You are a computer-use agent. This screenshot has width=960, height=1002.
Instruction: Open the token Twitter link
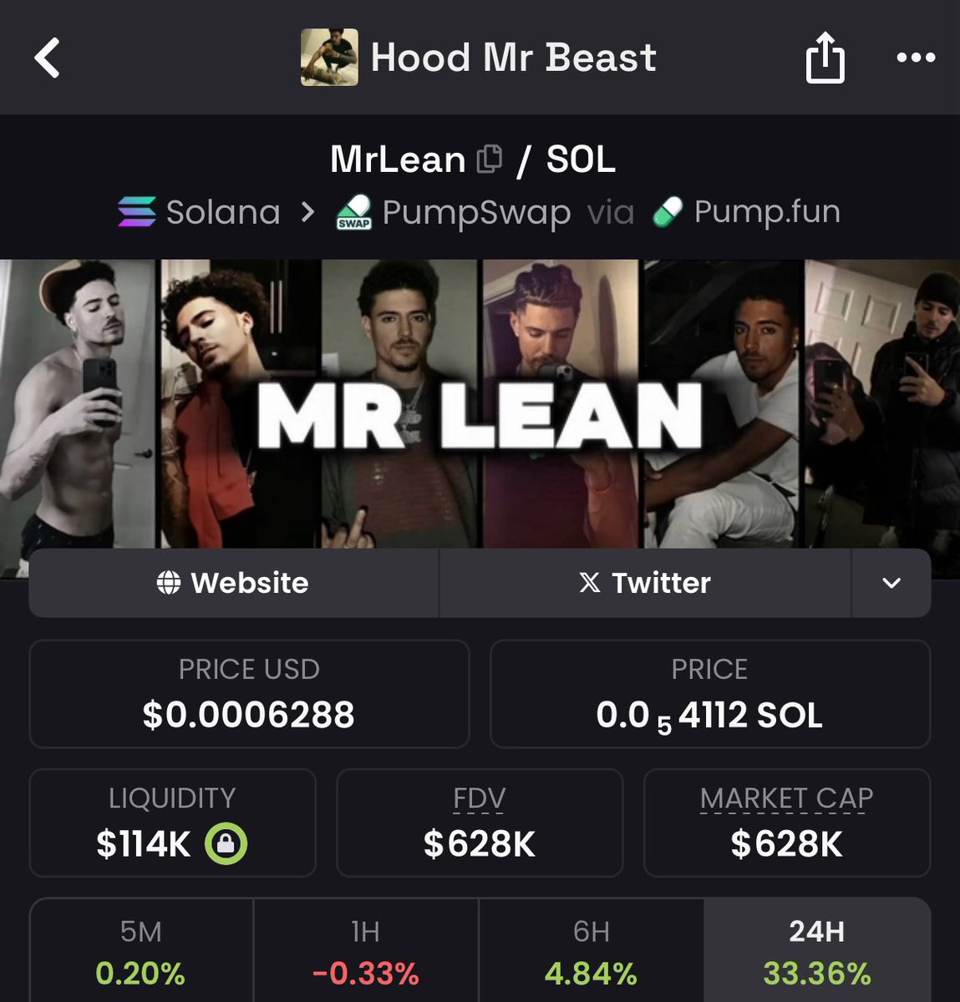click(x=644, y=583)
